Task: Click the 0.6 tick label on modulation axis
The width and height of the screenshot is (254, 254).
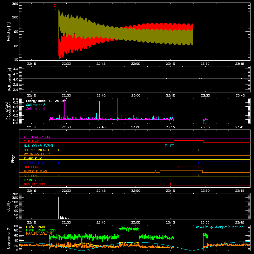Action: [x=16, y=99]
